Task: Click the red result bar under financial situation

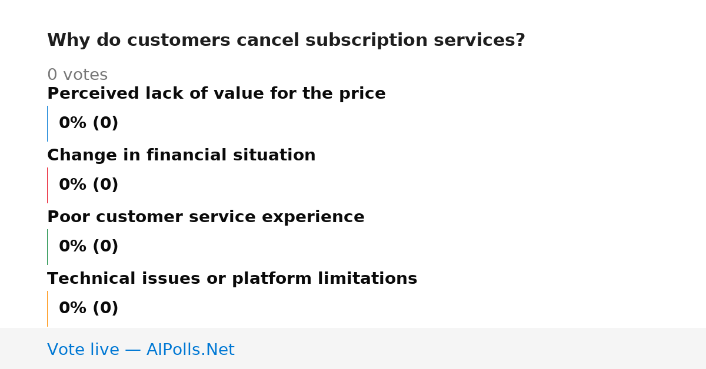Action: coord(47,185)
